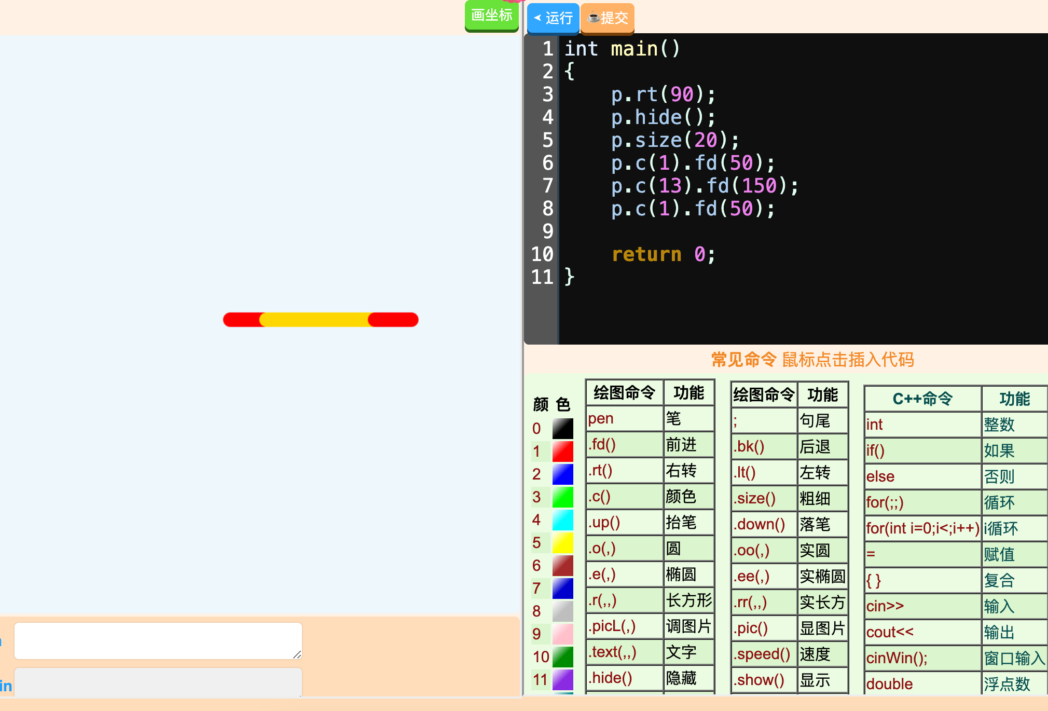Screen dimensions: 1048x711
Task: Insert the cin>> input command
Action: coord(885,606)
